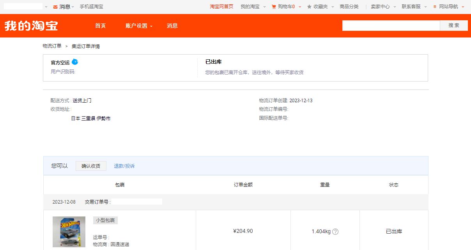Image resolution: width=471 pixels, height=250 pixels.
Task: Expand the 购物车 dropdown arrow
Action: coord(299,7)
